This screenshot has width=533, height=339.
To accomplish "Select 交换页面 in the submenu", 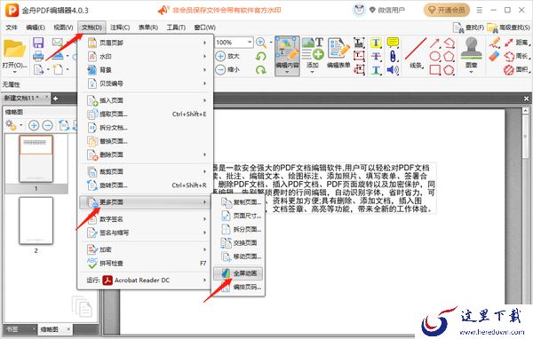I will [x=238, y=243].
